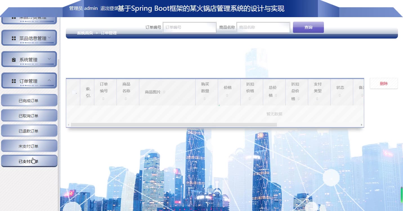
Task: Click the sort arrows under 价格 header
Action: [x=227, y=96]
